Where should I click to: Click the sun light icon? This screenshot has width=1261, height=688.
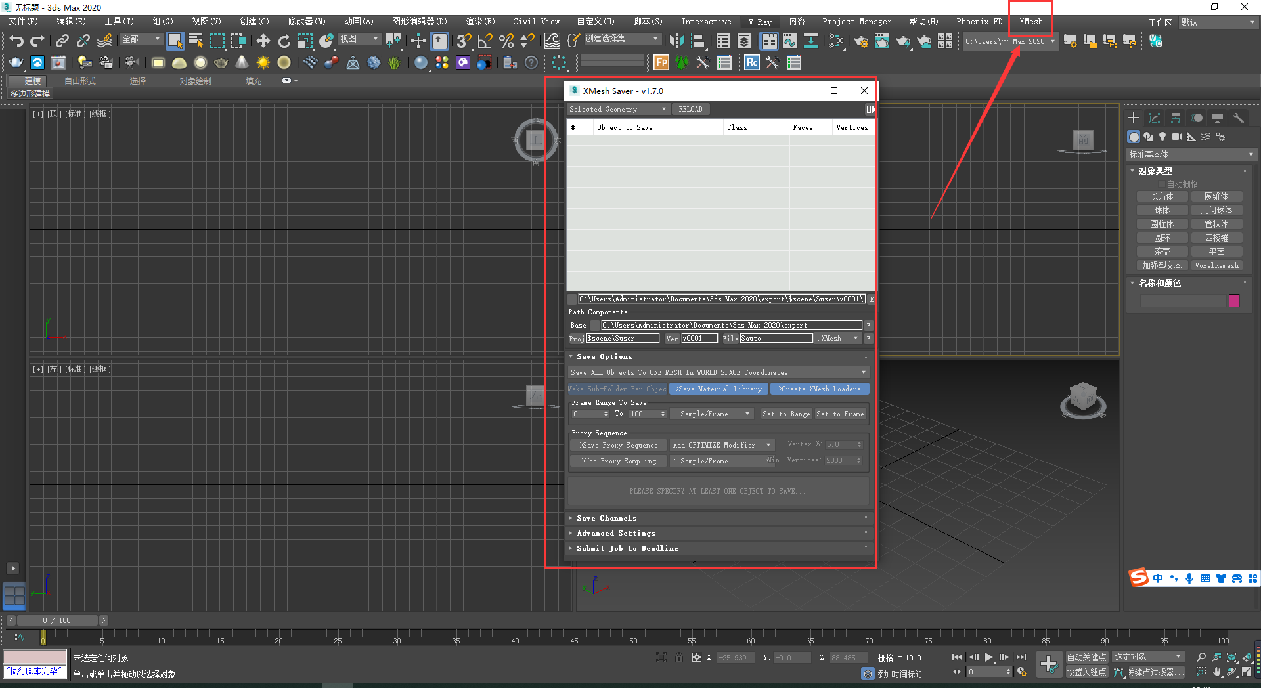[263, 63]
